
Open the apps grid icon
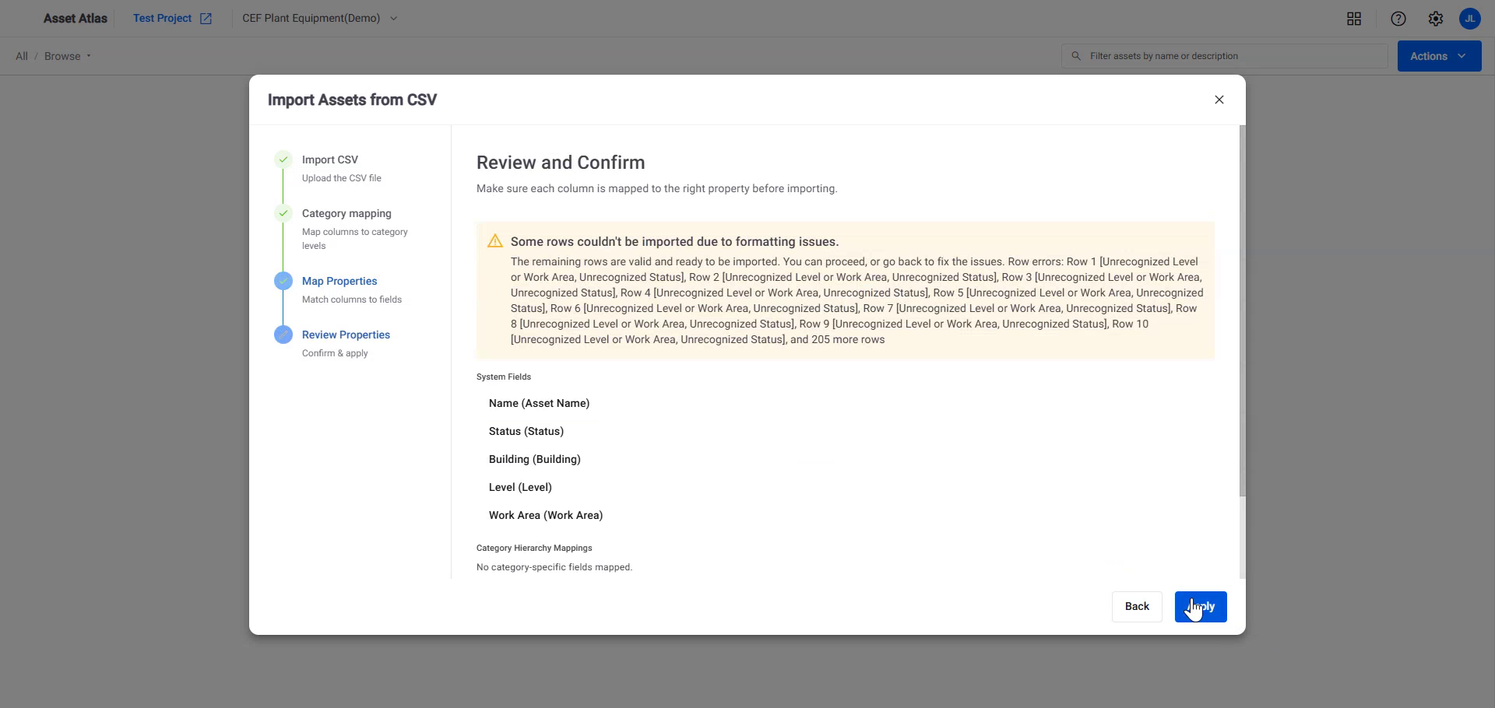pyautogui.click(x=1354, y=19)
